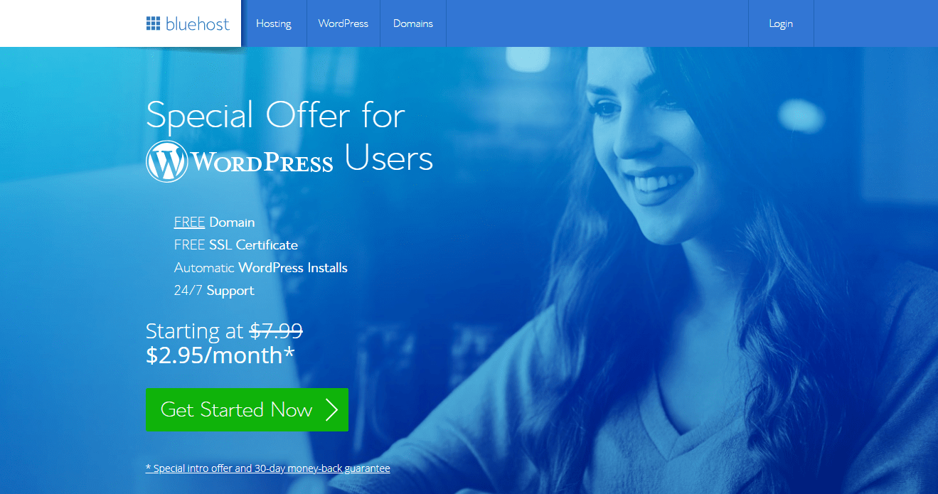Open the special intro offer footnote link

click(267, 468)
